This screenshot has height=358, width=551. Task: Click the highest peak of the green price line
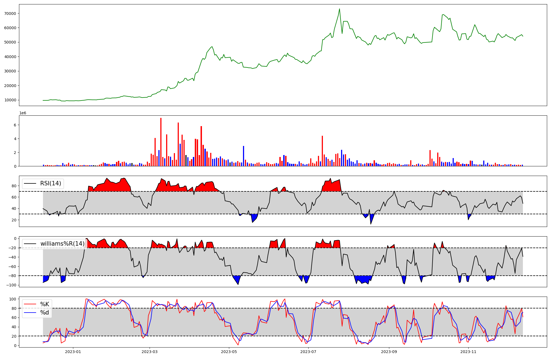[339, 9]
